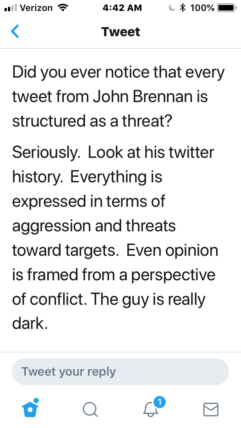The width and height of the screenshot is (241, 428).
Task: Tap the Verizon carrier label
Action: (35, 8)
